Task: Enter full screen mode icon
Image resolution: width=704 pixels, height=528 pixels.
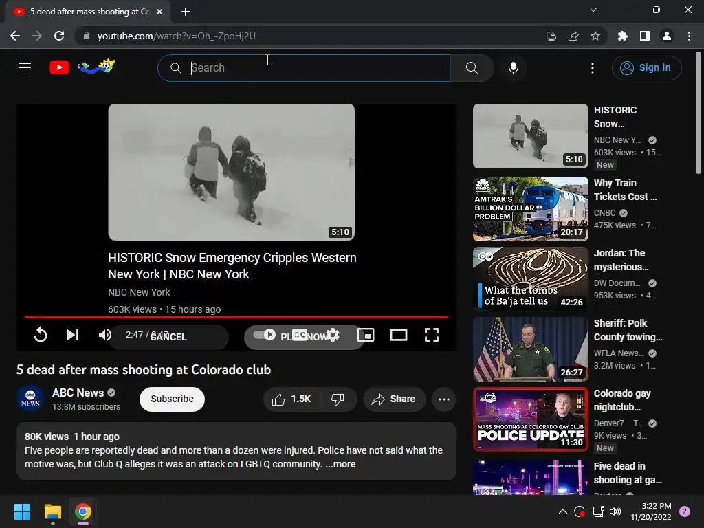Action: coord(432,335)
